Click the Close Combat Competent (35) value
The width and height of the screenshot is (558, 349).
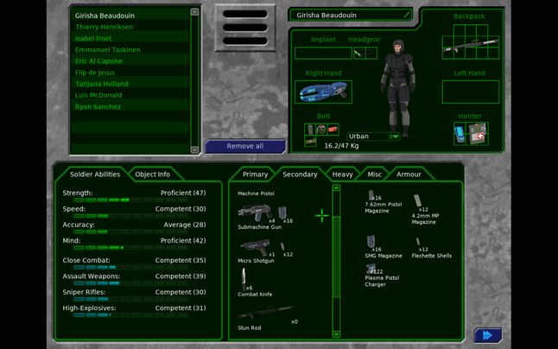point(180,260)
